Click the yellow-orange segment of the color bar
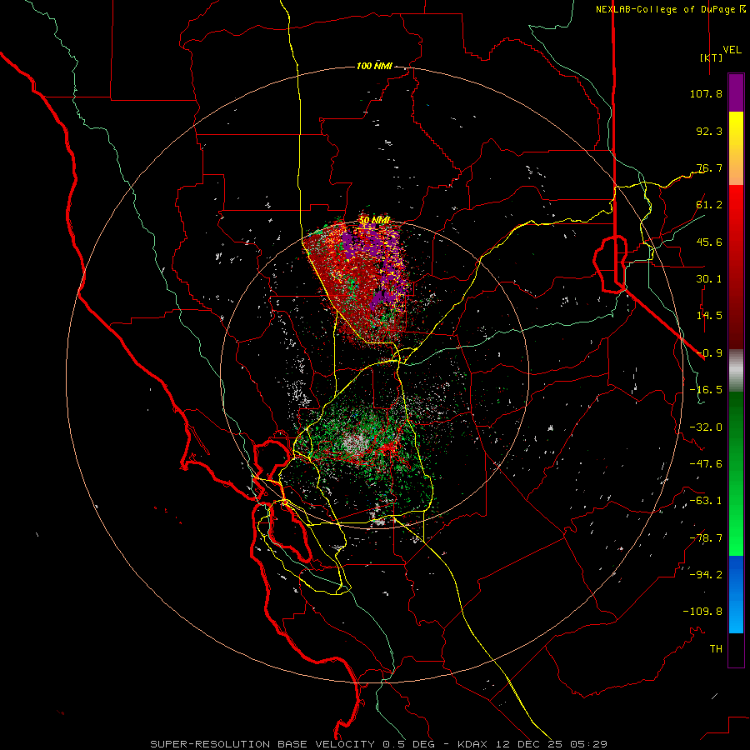750x750 pixels. click(736, 148)
